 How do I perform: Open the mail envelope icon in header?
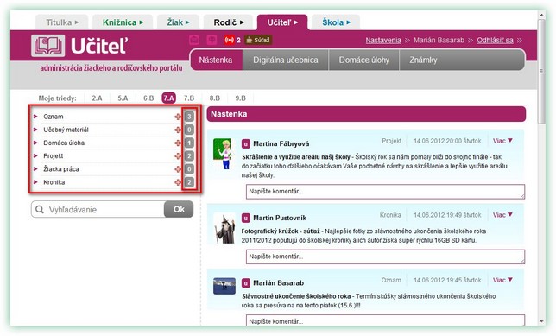[194, 40]
